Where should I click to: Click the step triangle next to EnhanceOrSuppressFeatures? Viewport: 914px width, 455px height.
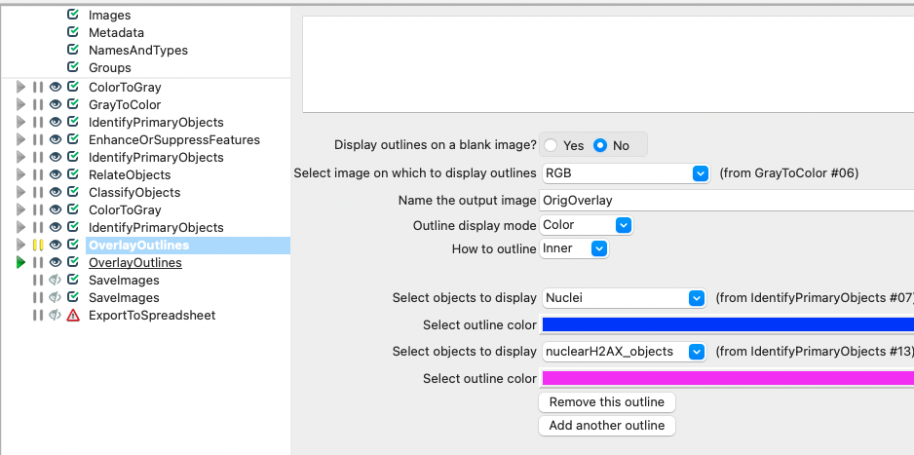point(20,140)
